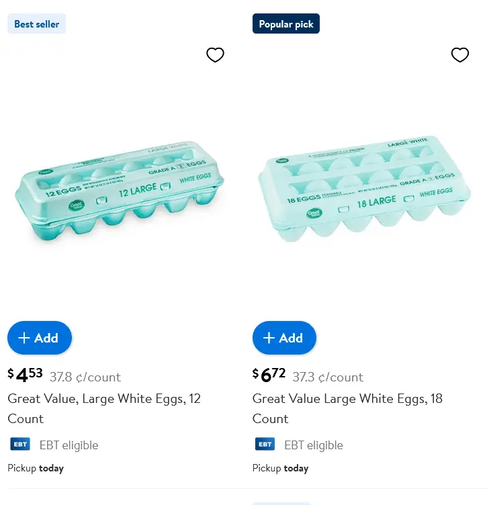The width and height of the screenshot is (489, 505).
Task: Select the $6.72 price
Action: click(269, 375)
